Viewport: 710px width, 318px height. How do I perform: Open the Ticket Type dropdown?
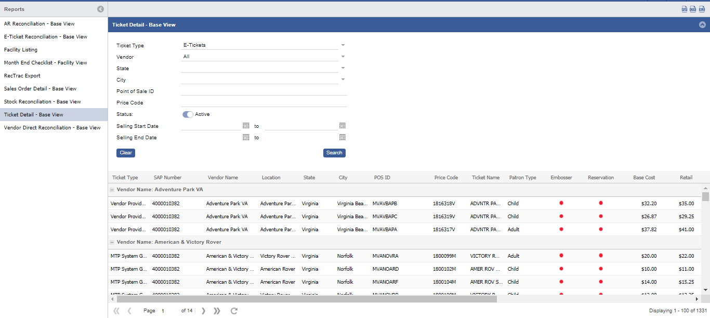tap(343, 45)
